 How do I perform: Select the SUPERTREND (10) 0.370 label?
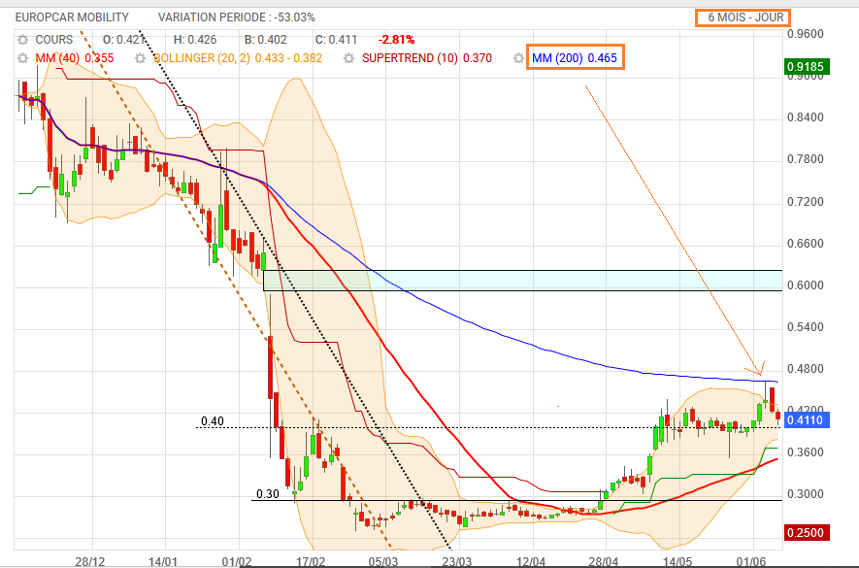[427, 58]
